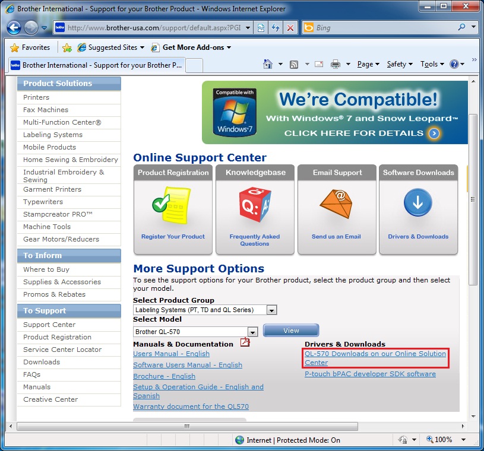
Task: Open the PDF icon beside Manuals & Documentation
Action: coord(245,342)
